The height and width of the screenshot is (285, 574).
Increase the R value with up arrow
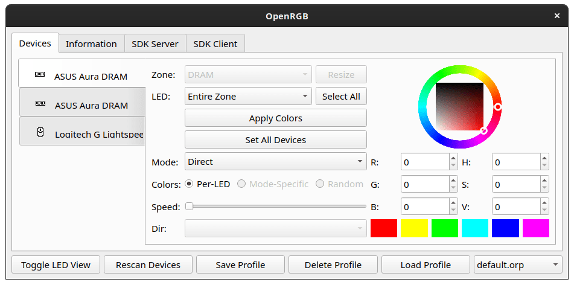point(453,158)
